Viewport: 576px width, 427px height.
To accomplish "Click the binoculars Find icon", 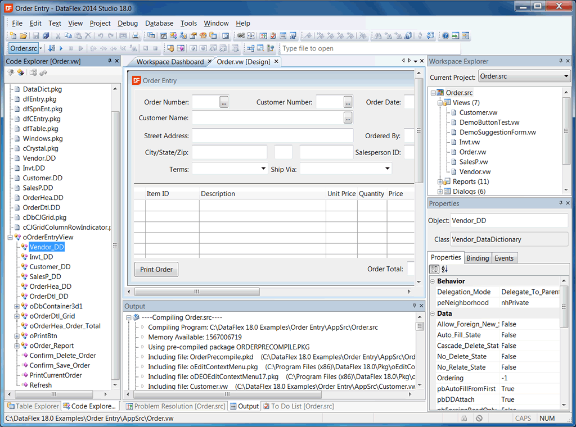I will (378, 36).
